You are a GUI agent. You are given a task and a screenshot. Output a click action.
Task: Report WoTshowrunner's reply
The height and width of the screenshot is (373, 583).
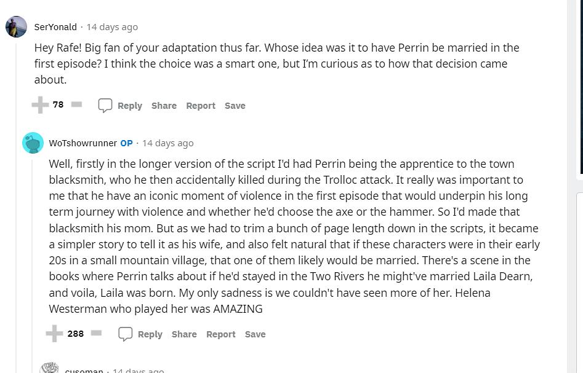click(221, 334)
